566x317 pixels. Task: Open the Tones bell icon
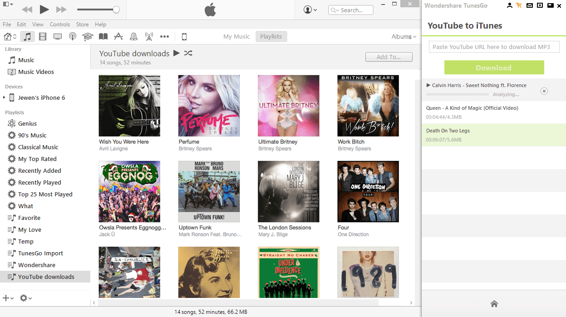[x=134, y=37]
